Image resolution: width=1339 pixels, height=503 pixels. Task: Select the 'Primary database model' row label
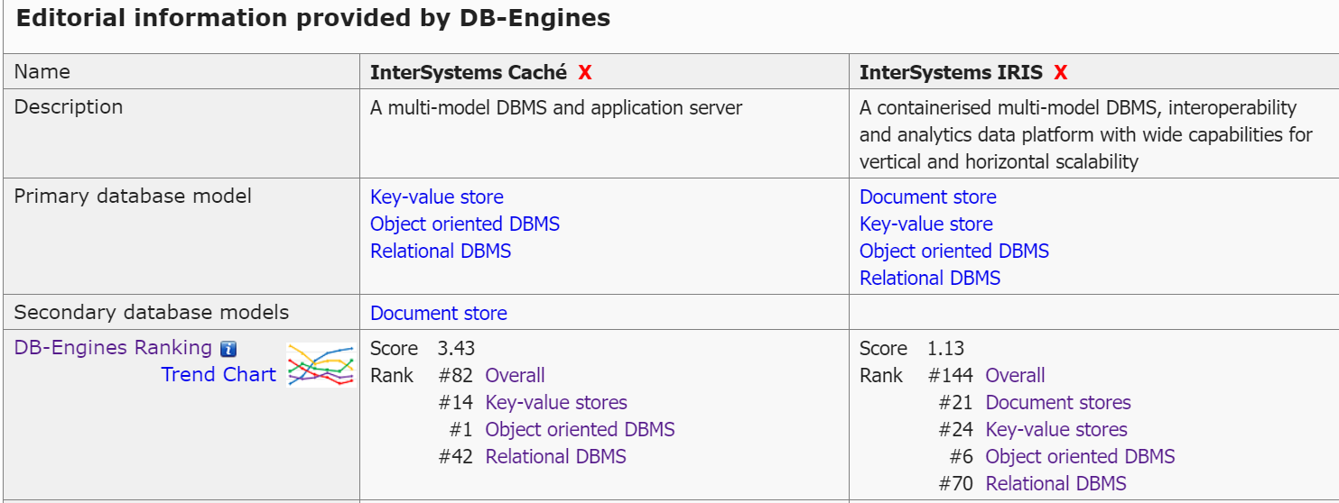click(133, 197)
